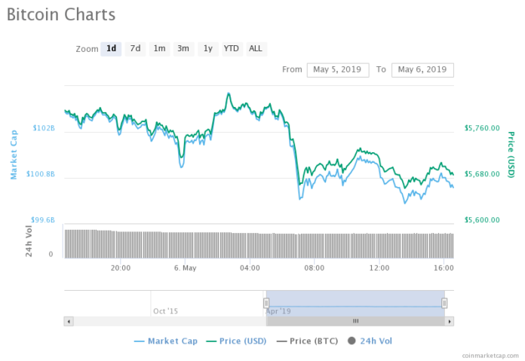The height and width of the screenshot is (361, 525).
Task: Click the YTD zoom button
Action: (232, 49)
